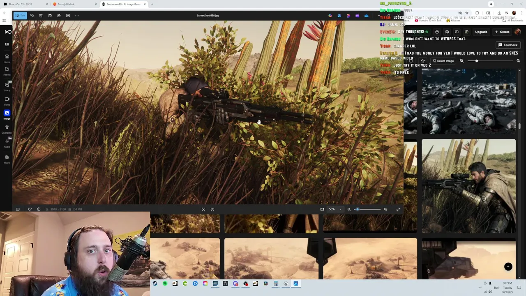Go back with browser back arrow
Image resolution: width=526 pixels, height=296 pixels.
pyautogui.click(x=5, y=13)
